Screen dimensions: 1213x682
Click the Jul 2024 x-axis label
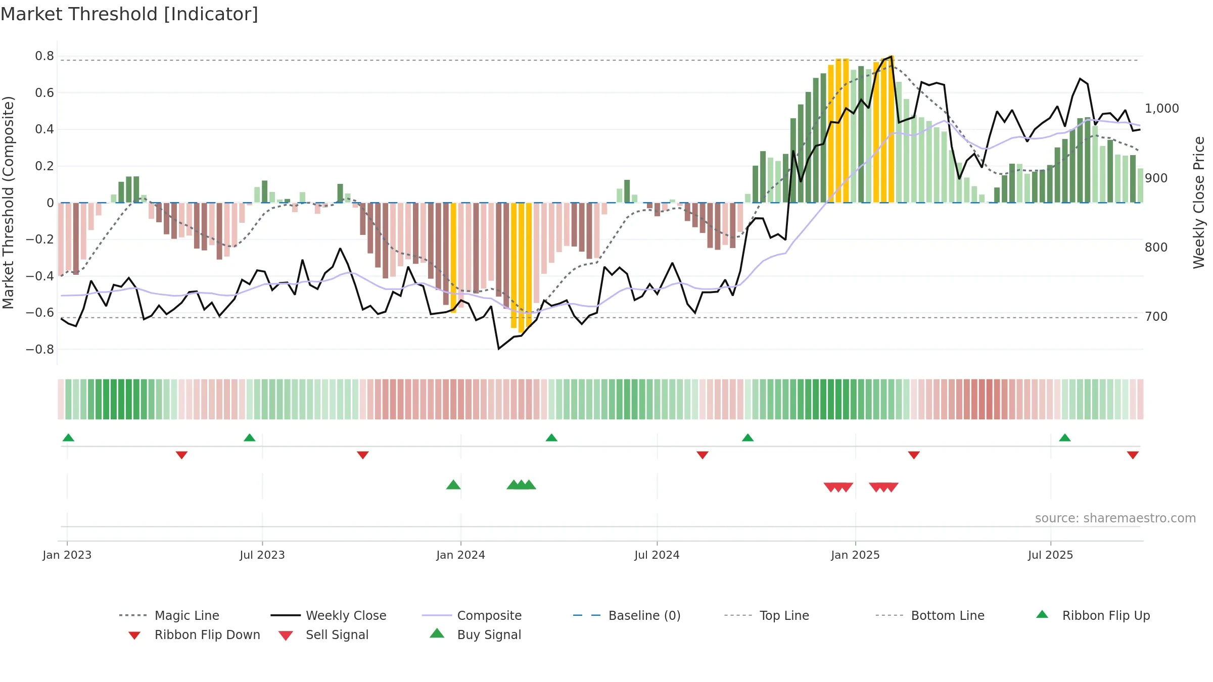(657, 555)
